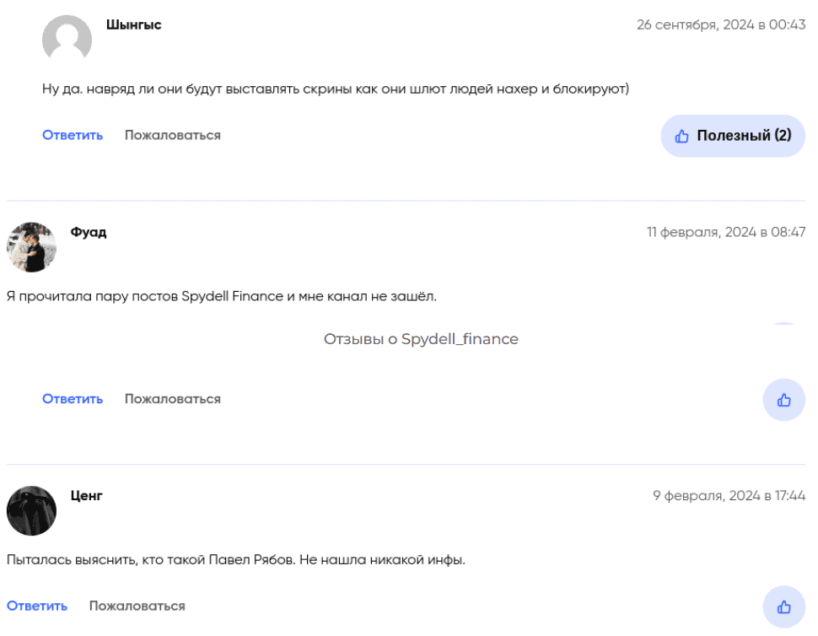Viewport: 818px width, 636px height.
Task: Report Ценг's comment with Пожаловаться
Action: pos(137,606)
